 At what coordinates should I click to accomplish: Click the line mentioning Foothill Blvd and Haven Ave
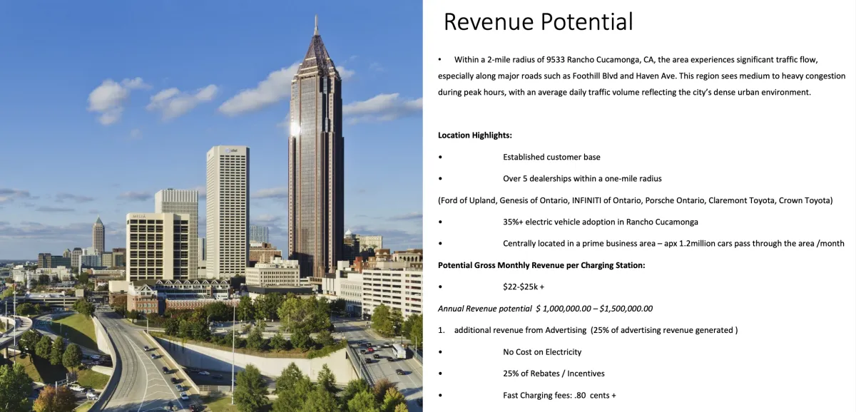tap(641, 76)
